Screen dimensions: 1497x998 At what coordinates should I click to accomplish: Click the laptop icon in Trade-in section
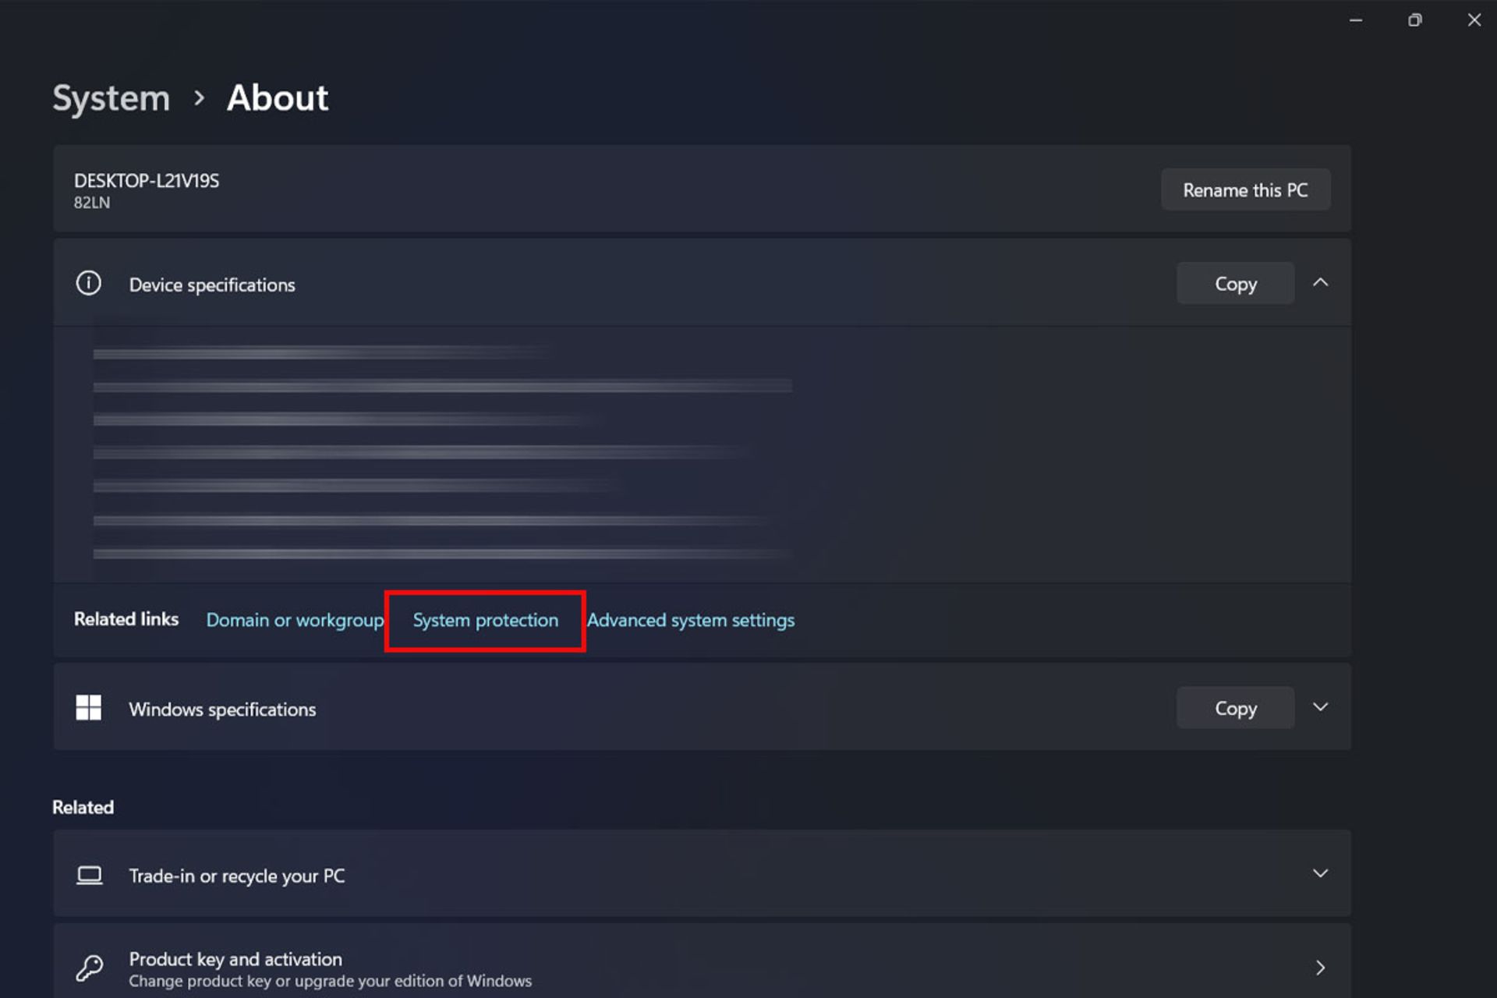point(90,873)
